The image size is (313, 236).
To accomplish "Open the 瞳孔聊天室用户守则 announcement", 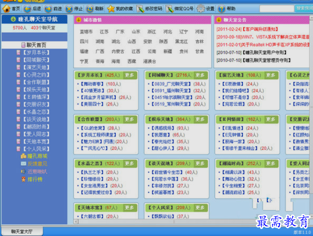I will [x=265, y=53].
